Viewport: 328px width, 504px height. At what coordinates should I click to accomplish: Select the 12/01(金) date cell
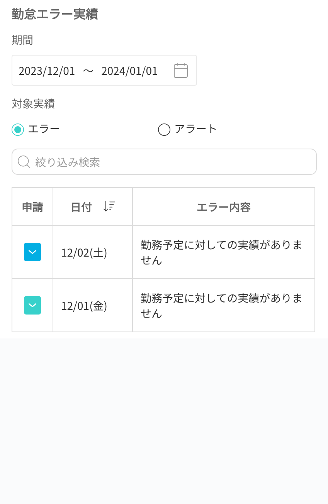point(84,306)
